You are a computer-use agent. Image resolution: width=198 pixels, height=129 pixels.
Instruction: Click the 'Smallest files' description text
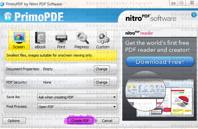point(49,55)
